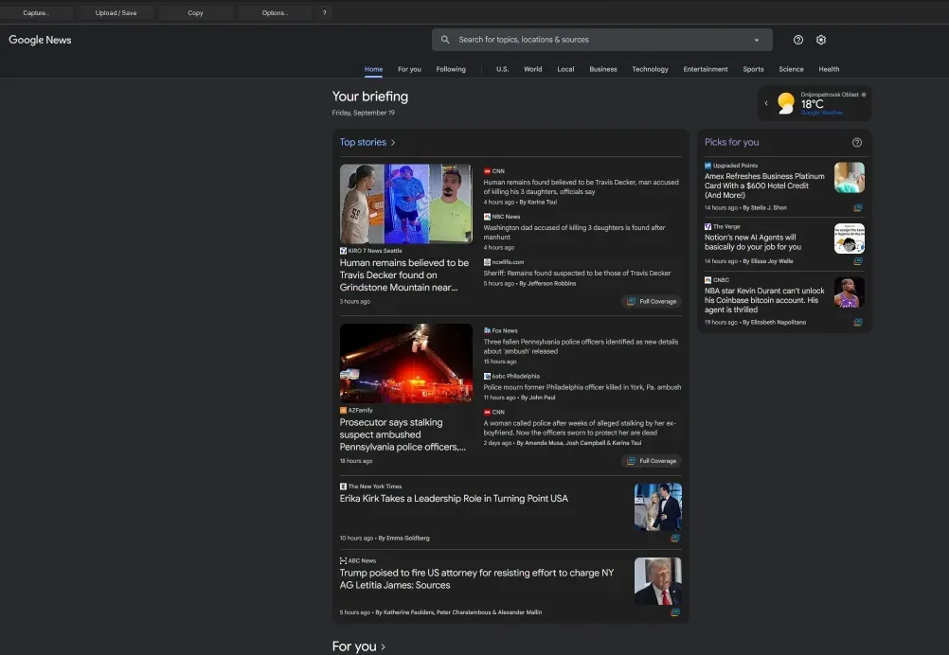Open the Google Weather link
Image resolution: width=949 pixels, height=655 pixels.
pos(821,113)
